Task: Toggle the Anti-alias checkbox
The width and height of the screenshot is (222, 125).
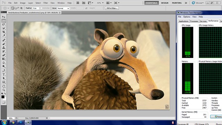Action: [x=41, y=8]
